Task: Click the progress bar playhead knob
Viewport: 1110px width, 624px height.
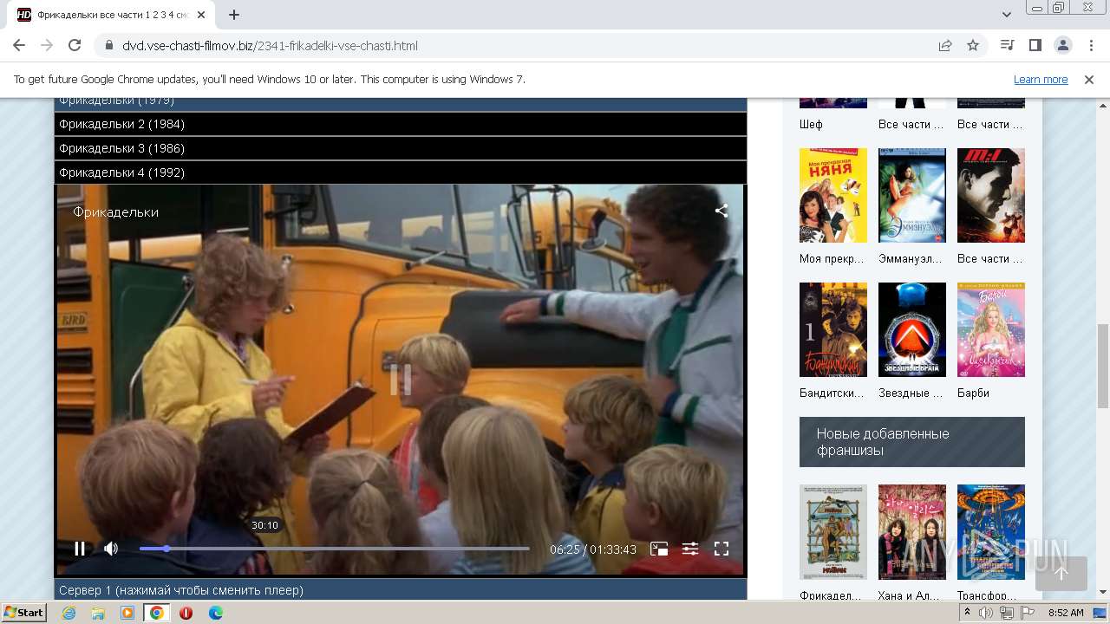Action: click(166, 549)
